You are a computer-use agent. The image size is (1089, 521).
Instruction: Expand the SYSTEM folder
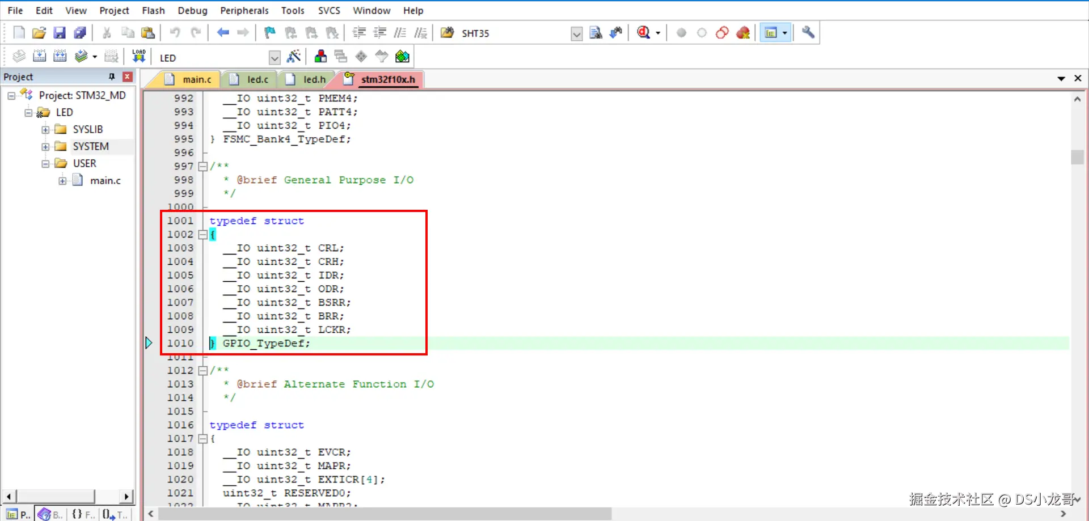(x=45, y=147)
